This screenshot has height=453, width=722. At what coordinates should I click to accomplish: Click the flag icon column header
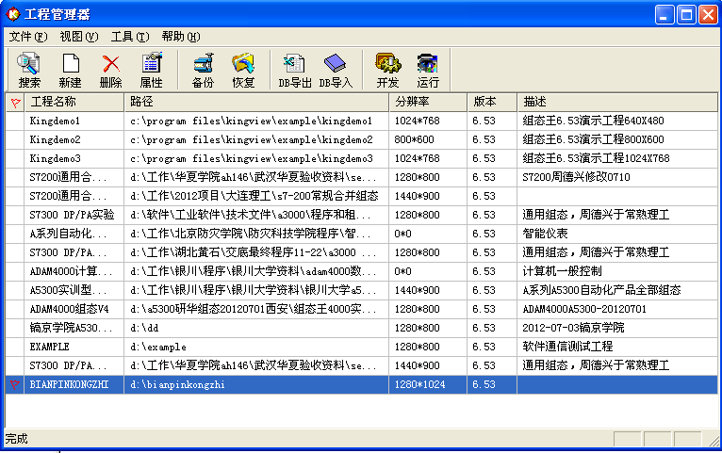tap(15, 102)
